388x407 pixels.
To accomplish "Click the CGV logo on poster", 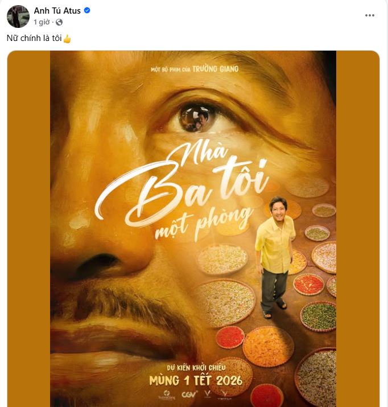I will (x=189, y=394).
